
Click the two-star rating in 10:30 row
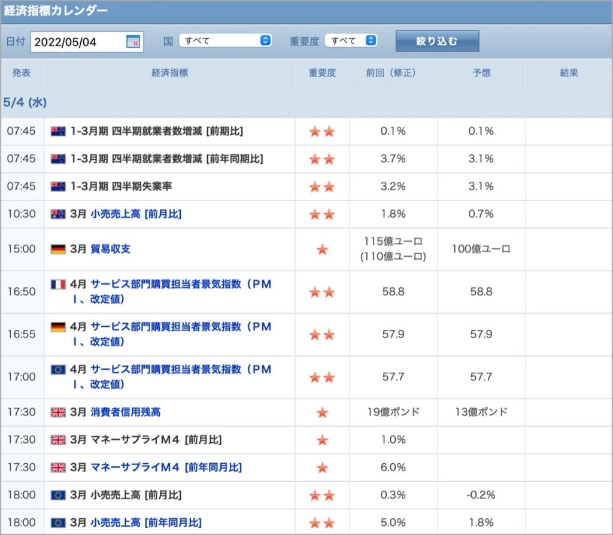click(322, 214)
